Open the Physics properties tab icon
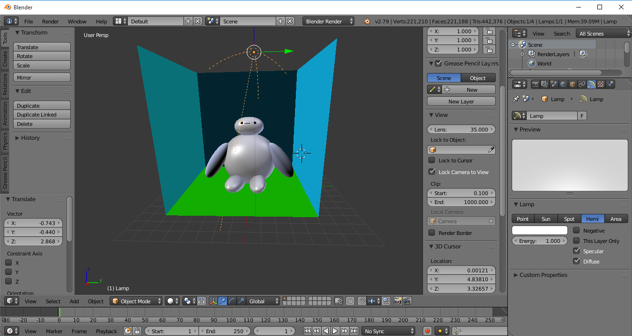The height and width of the screenshot is (336, 632). pos(610,84)
